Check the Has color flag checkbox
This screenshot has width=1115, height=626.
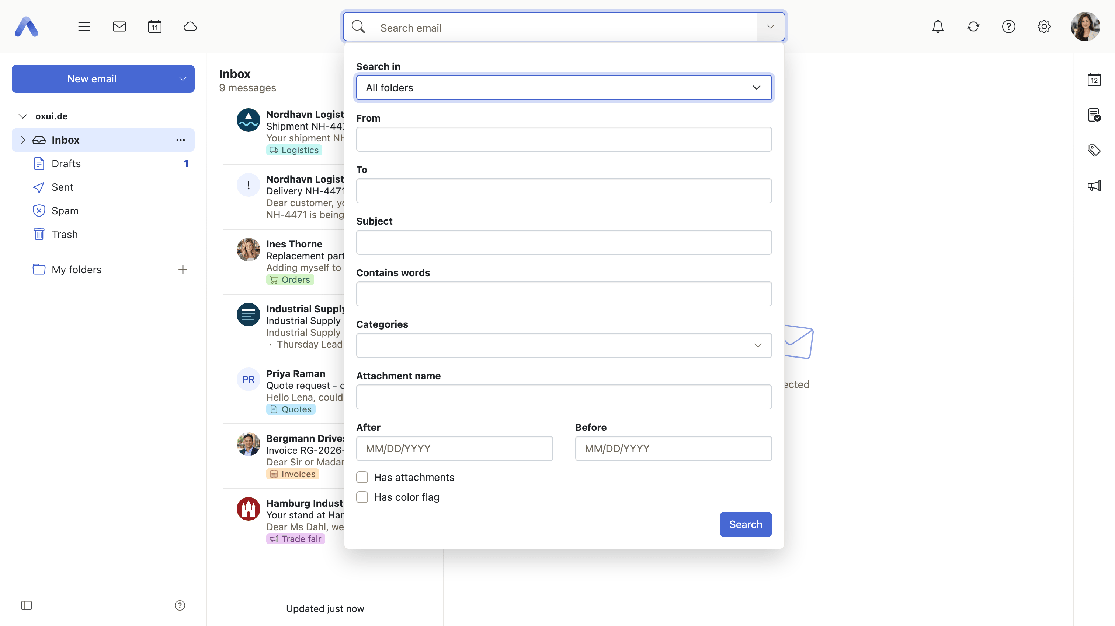[x=362, y=497]
